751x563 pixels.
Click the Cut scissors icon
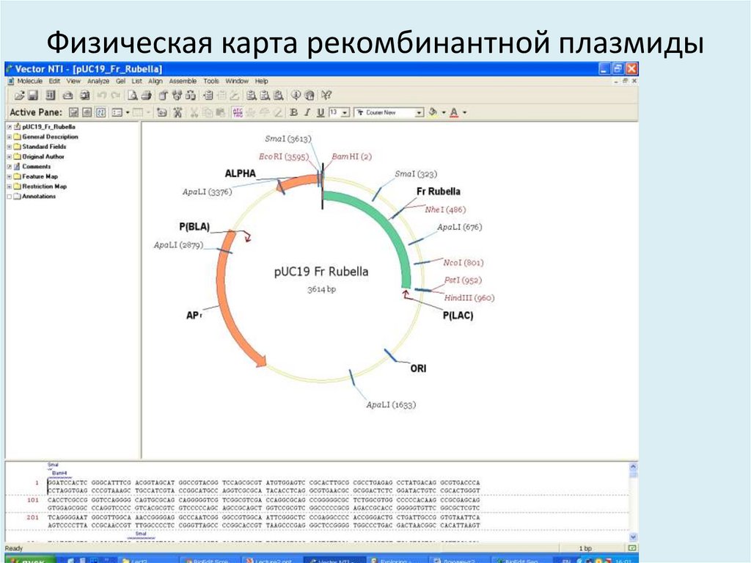coord(194,112)
